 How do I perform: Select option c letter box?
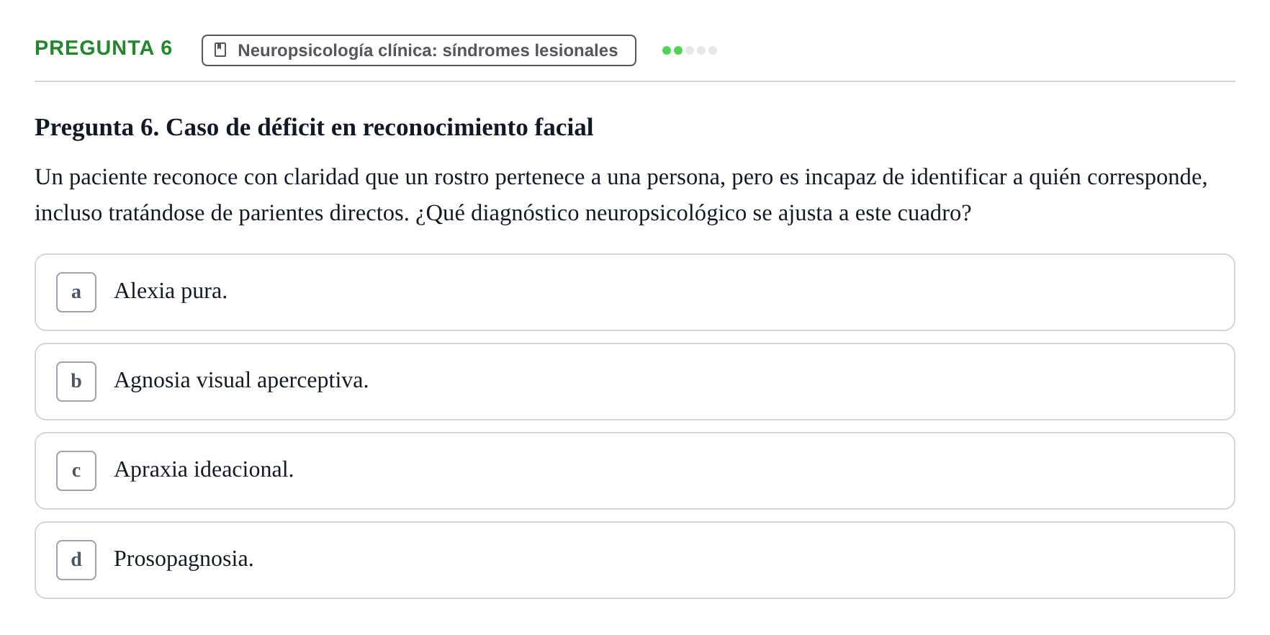(x=76, y=471)
